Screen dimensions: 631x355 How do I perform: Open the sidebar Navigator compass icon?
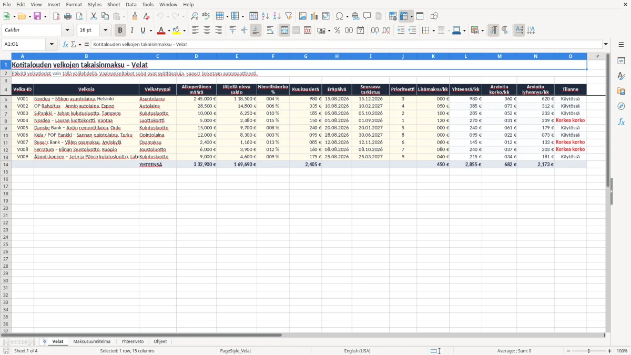pos(621,106)
